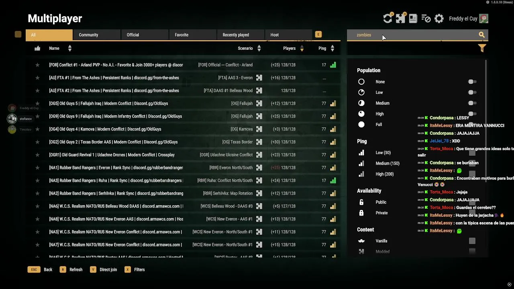Open Freddy el Cuy profile avatar

(x=483, y=18)
